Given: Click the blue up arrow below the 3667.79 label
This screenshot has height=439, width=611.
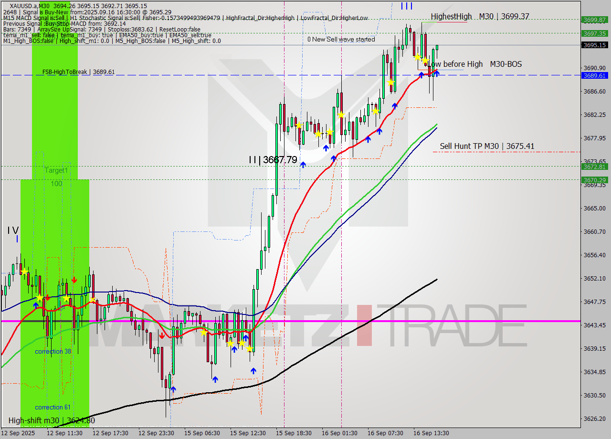Looking at the screenshot, I should point(303,165).
